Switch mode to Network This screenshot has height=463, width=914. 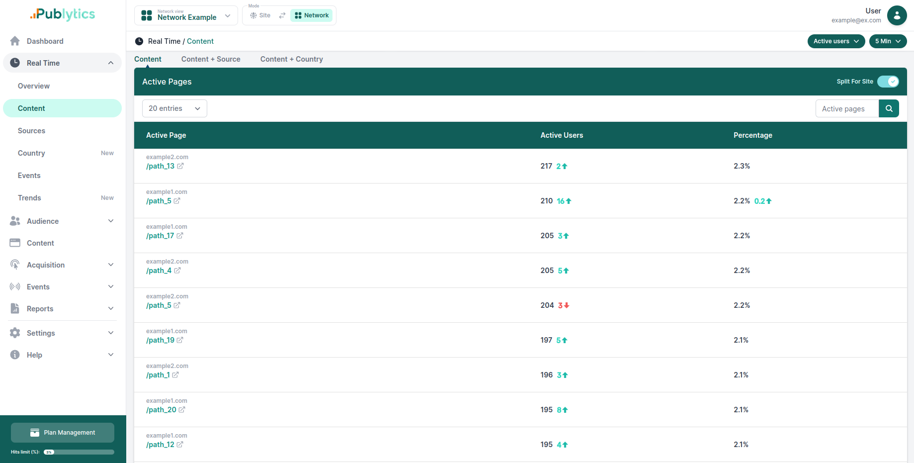(x=312, y=15)
